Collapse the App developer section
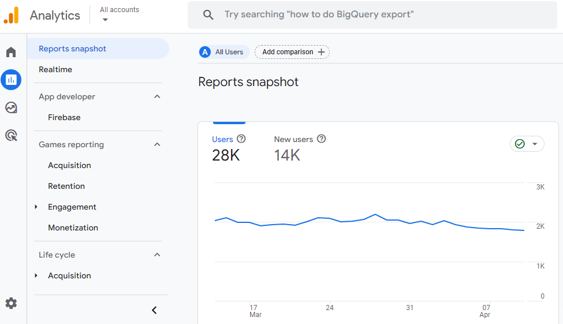563x324 pixels. coord(157,96)
